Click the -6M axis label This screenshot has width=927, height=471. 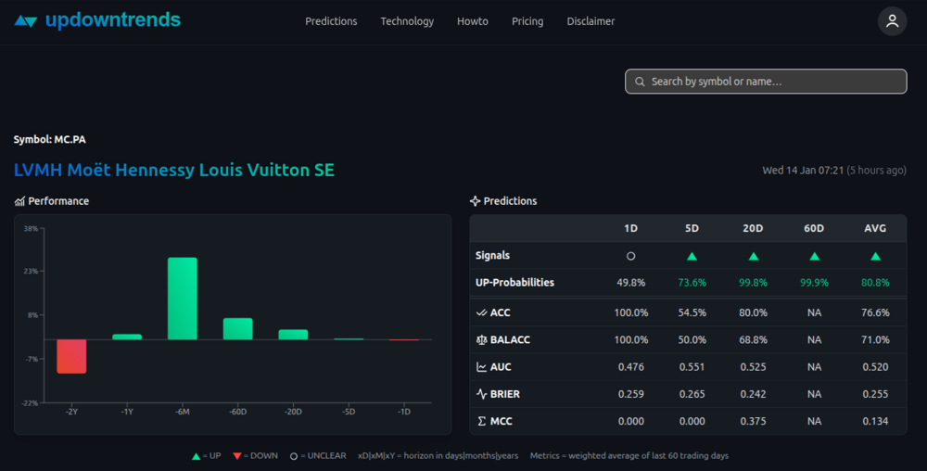click(182, 412)
